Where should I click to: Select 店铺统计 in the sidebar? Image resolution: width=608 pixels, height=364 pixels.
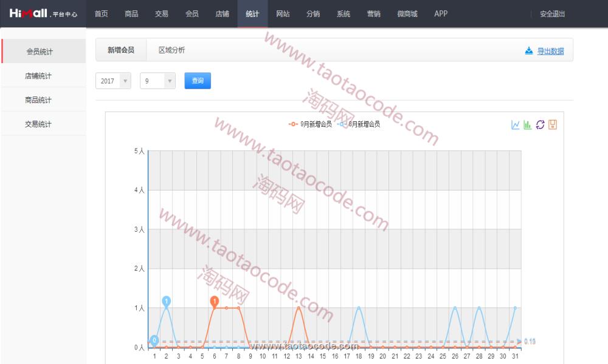pos(38,76)
